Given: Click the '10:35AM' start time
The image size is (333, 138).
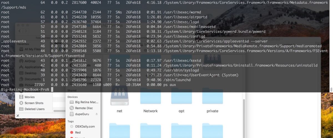Looking at the screenshot, I should point(133,85).
